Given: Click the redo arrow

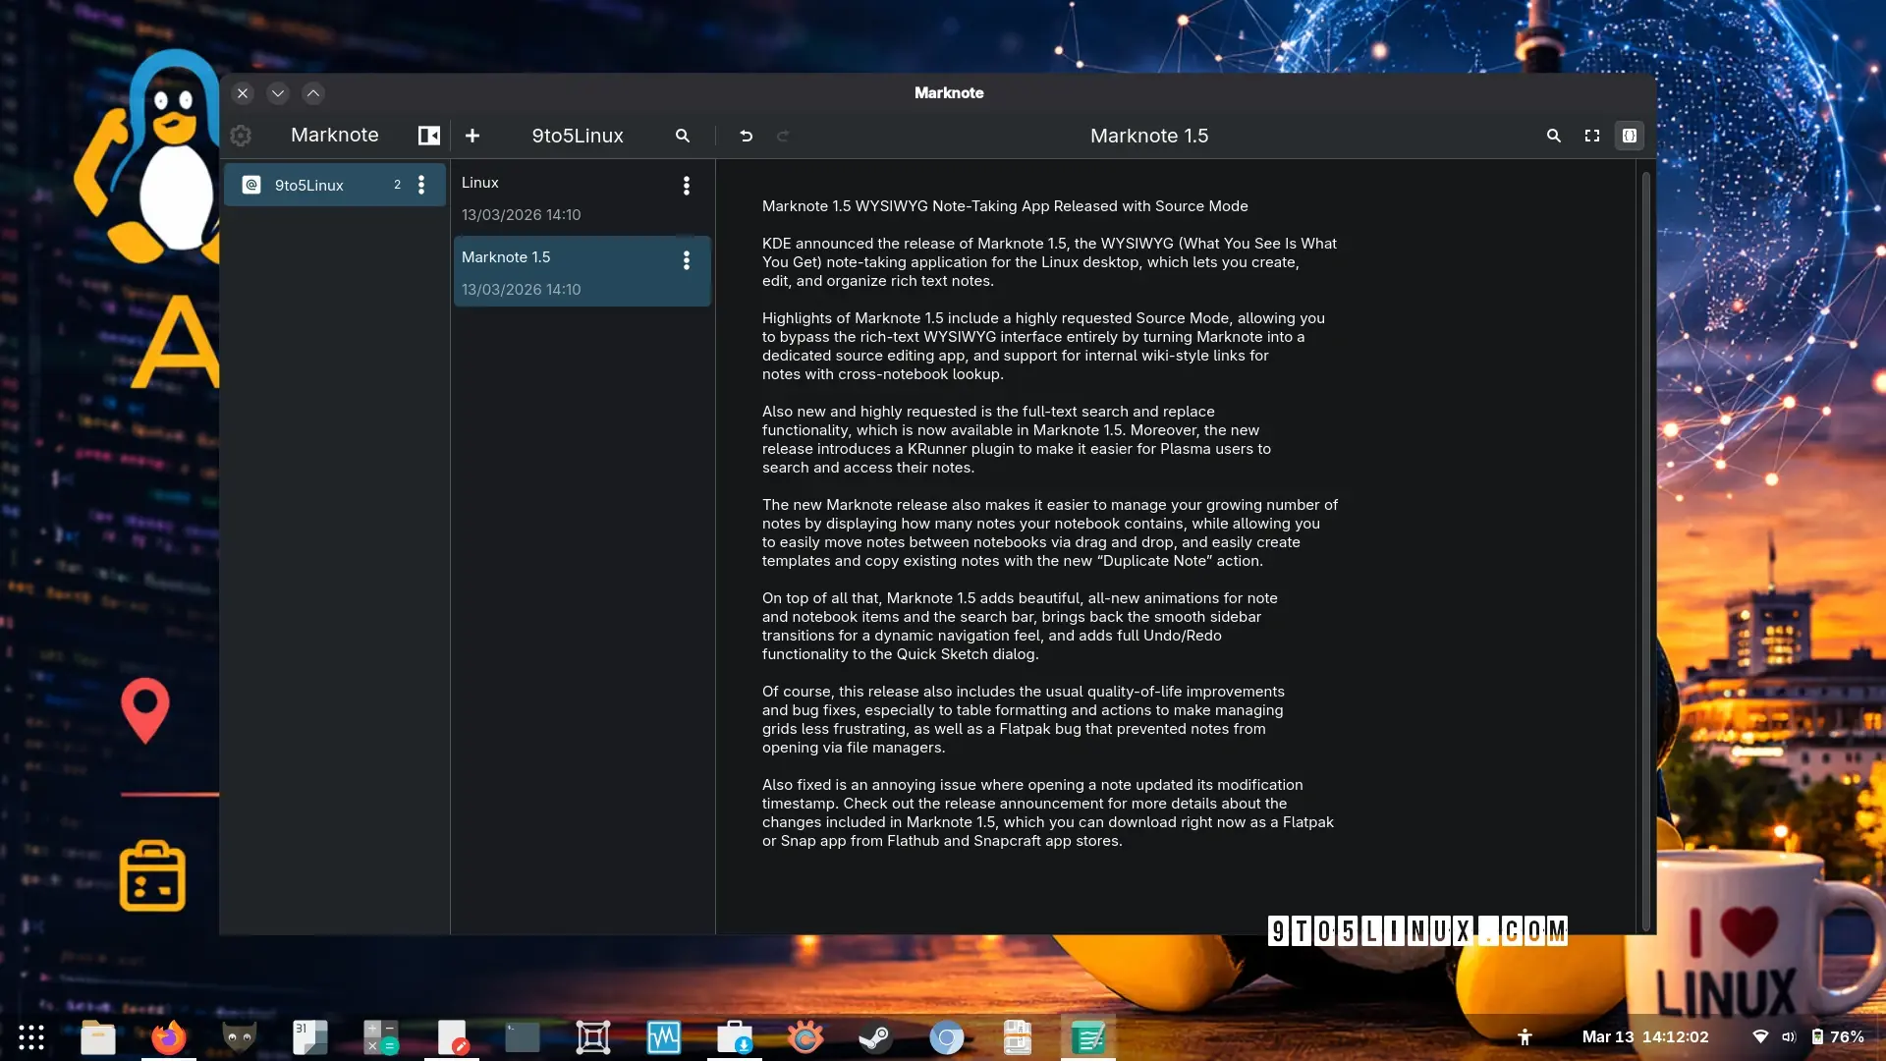Looking at the screenshot, I should (x=783, y=136).
